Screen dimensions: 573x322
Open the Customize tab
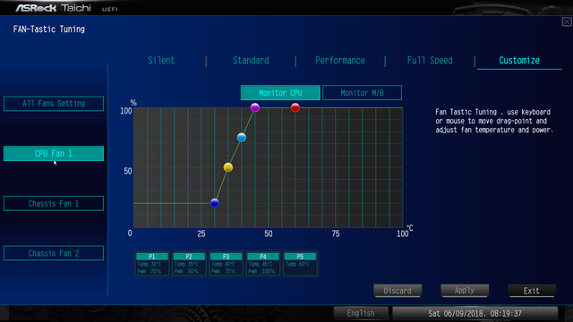[519, 61]
